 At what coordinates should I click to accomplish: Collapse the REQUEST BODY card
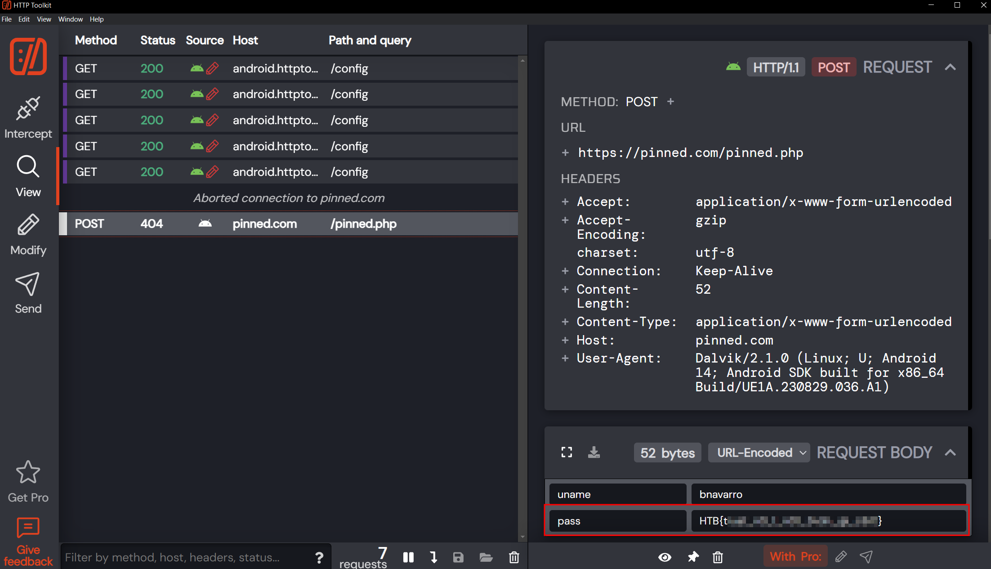[950, 453]
